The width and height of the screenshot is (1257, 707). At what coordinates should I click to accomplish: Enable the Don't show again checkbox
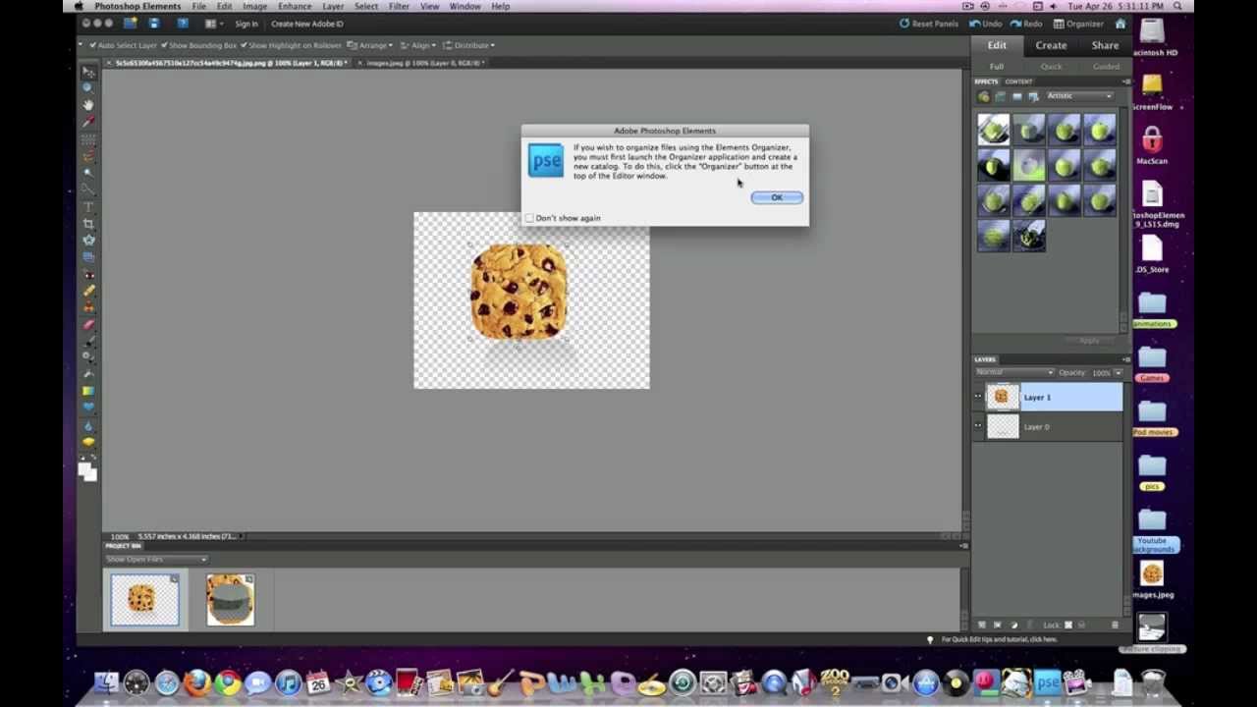(x=529, y=217)
